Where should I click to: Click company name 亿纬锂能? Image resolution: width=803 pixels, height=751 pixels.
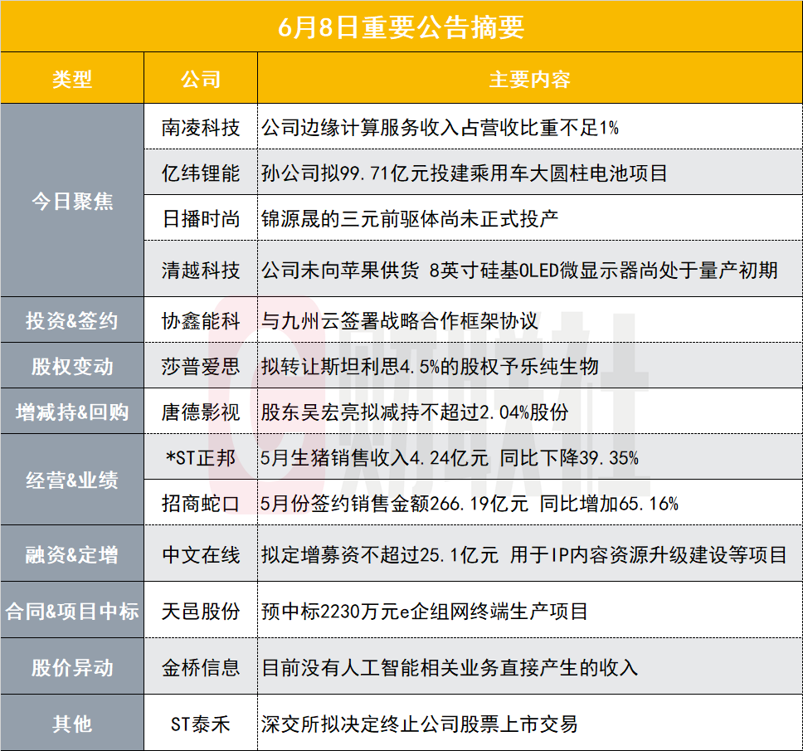pyautogui.click(x=201, y=173)
